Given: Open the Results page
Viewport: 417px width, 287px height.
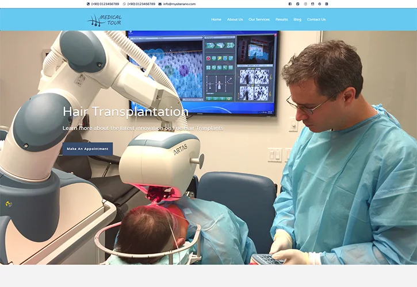Looking at the screenshot, I should 282,20.
